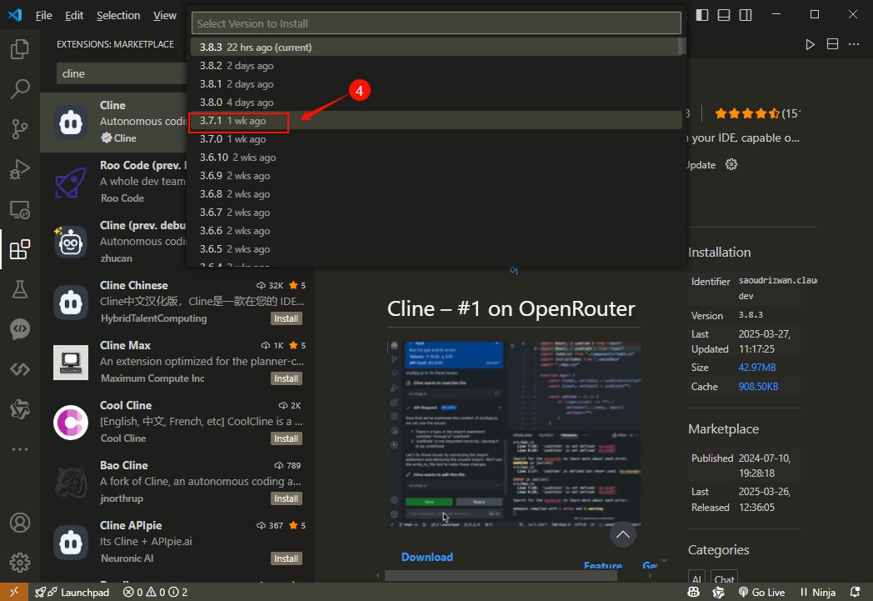Toggle the primary side bar layout button
The height and width of the screenshot is (601, 873).
(702, 15)
